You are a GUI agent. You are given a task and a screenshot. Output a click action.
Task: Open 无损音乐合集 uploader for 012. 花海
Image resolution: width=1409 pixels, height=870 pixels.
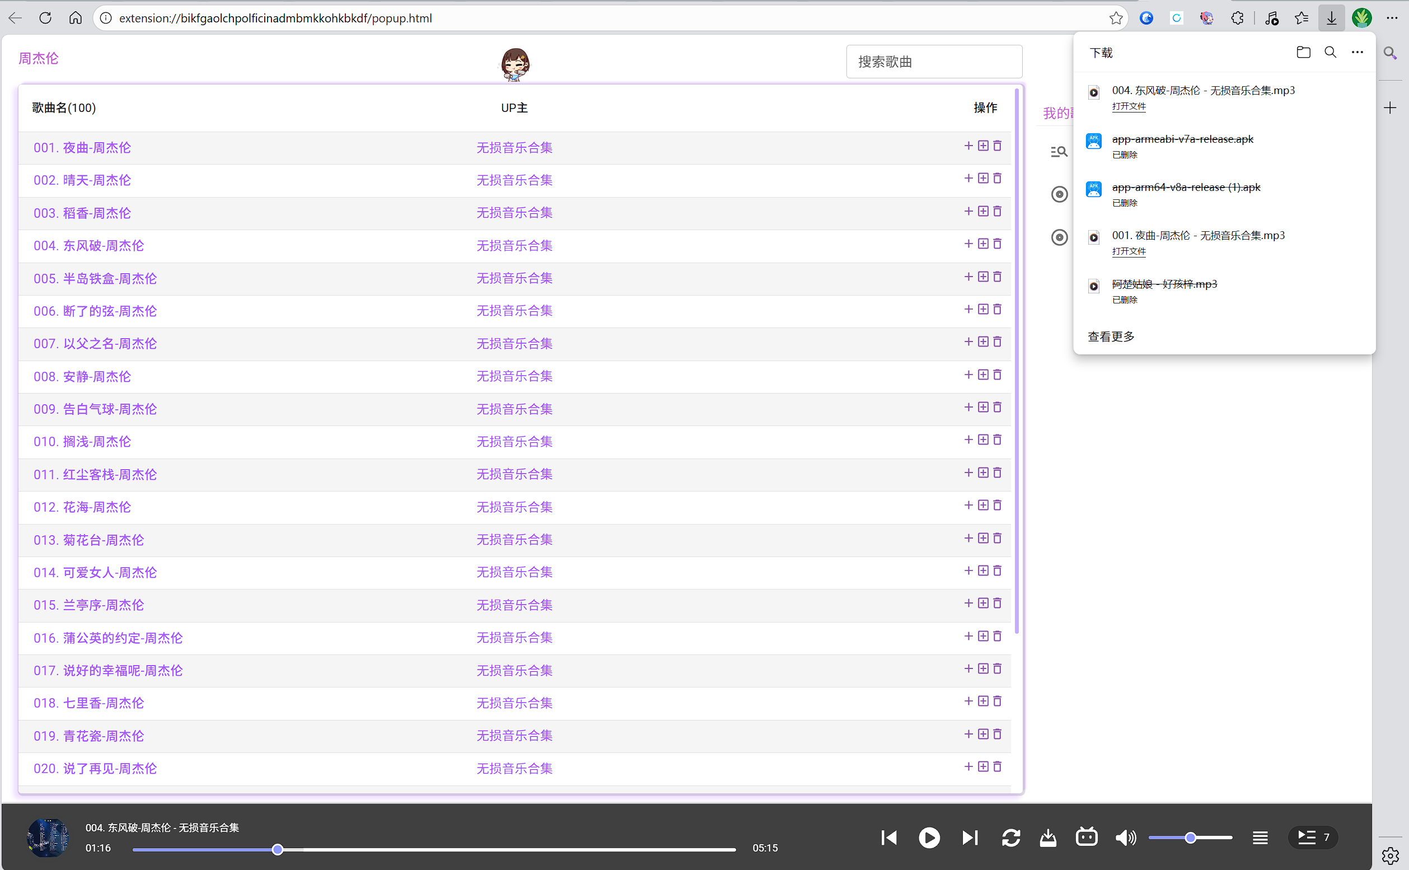pyautogui.click(x=514, y=507)
